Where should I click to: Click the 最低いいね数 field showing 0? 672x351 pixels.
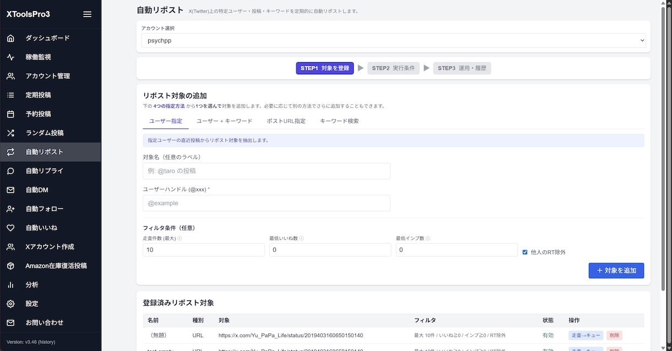click(330, 250)
